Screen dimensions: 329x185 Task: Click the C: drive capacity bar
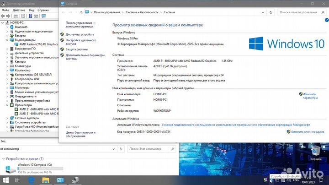[x=40, y=169]
